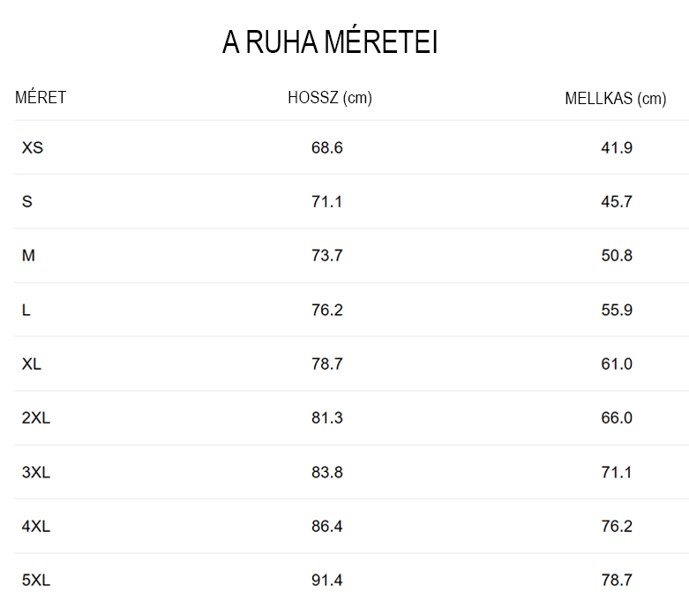689x600 pixels.
Task: Click the 68.6 length value for XS
Action: pyautogui.click(x=327, y=147)
